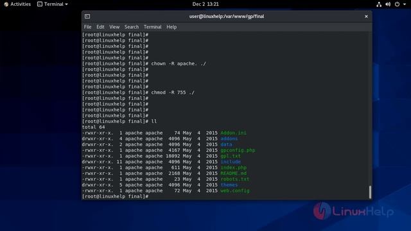
Task: Click the clock showing Dec 2 13:21
Action: click(205, 4)
